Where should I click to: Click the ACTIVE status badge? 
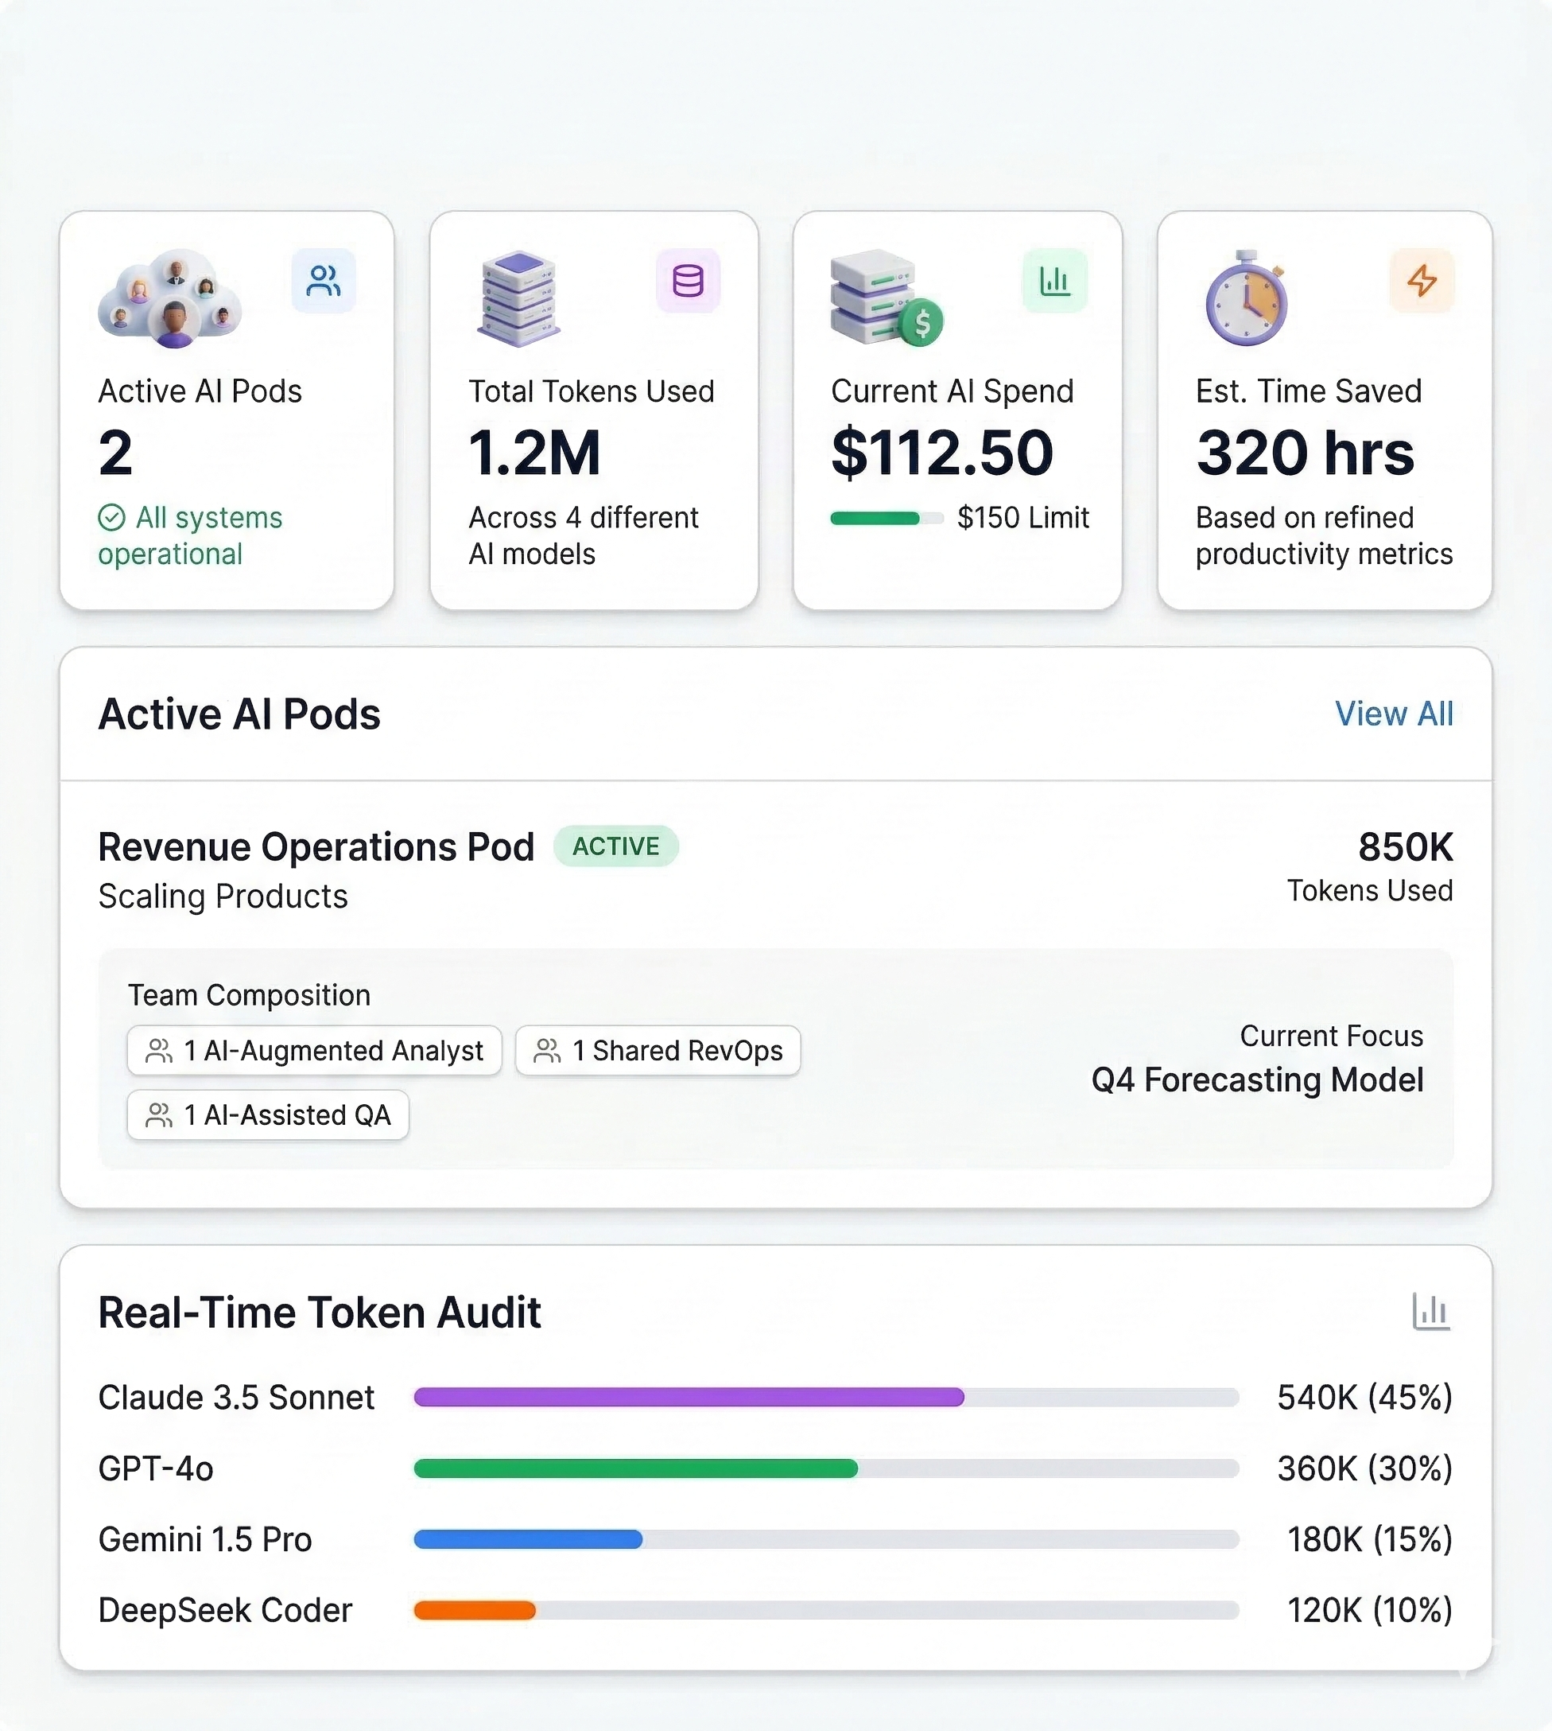pyautogui.click(x=615, y=846)
